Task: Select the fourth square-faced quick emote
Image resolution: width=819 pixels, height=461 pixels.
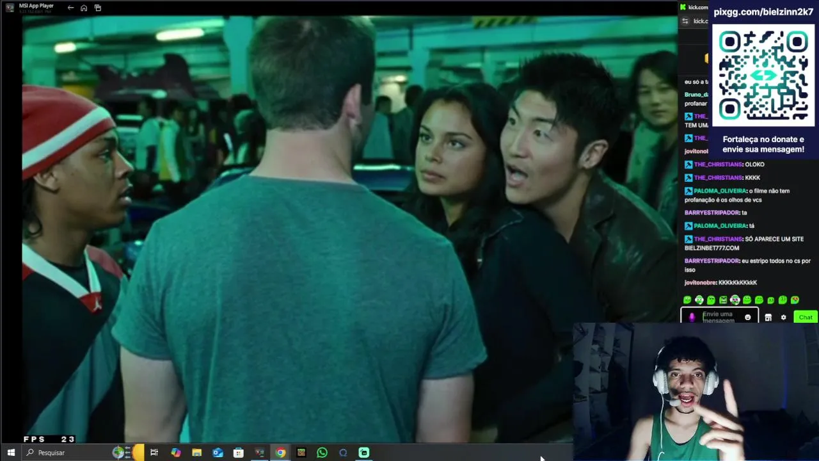Action: coord(723,300)
